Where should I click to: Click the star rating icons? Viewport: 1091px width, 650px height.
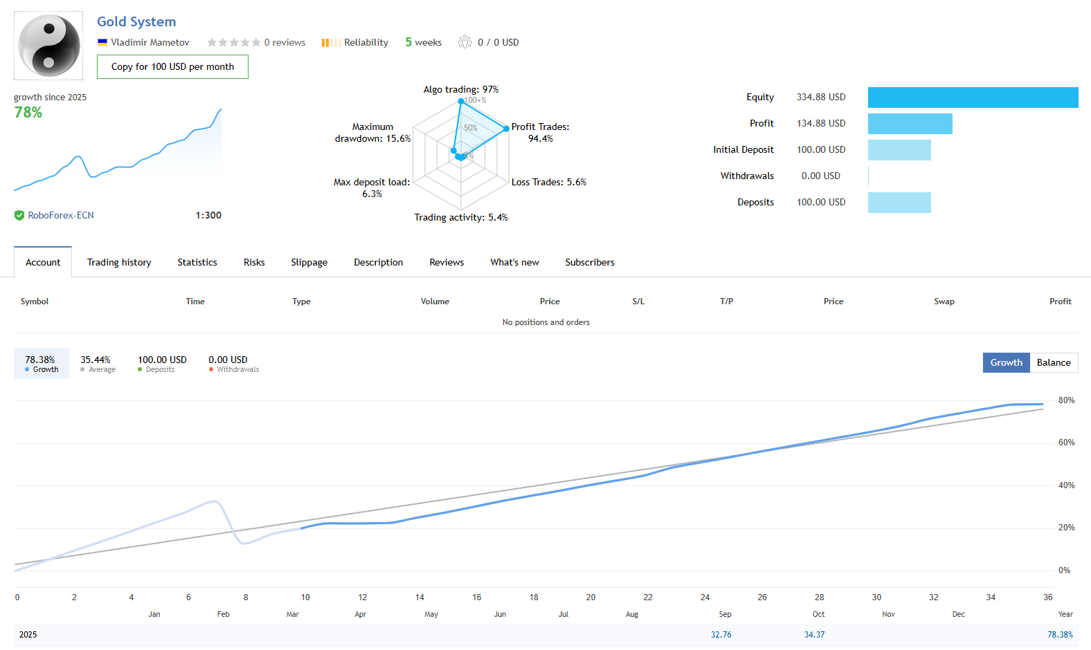(234, 42)
